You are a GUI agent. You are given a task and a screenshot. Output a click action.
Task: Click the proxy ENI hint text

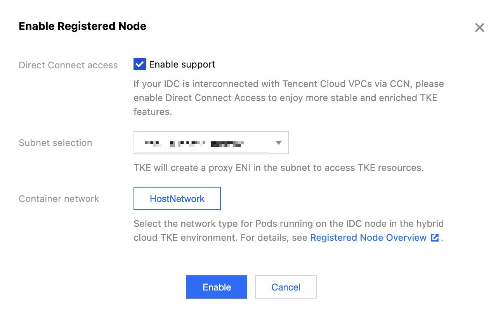[x=278, y=168]
